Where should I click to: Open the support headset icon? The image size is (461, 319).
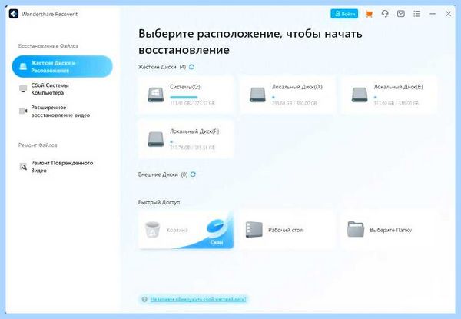point(385,14)
